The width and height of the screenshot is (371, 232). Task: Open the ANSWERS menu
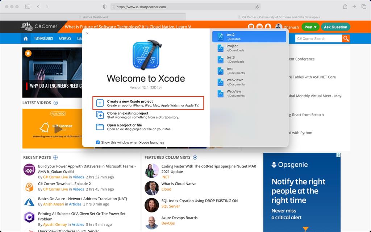(x=65, y=38)
